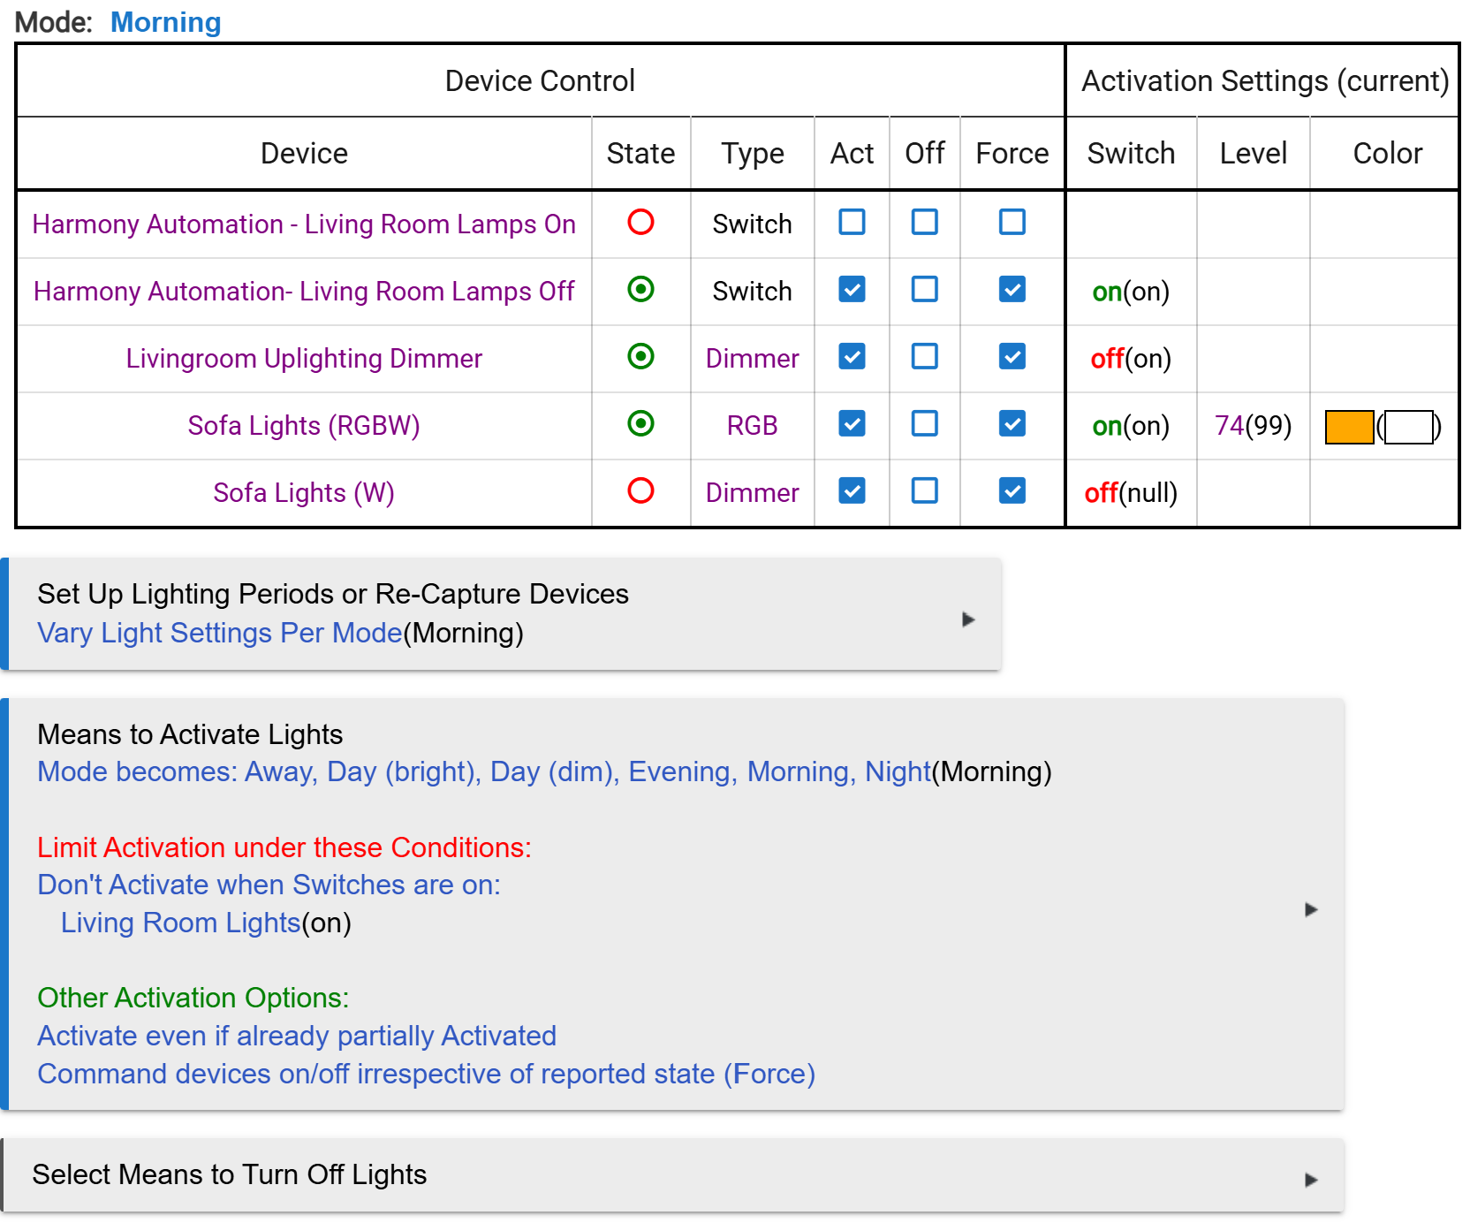This screenshot has height=1223, width=1470.
Task: Click green state icon for Lamps Off row
Action: (x=640, y=289)
